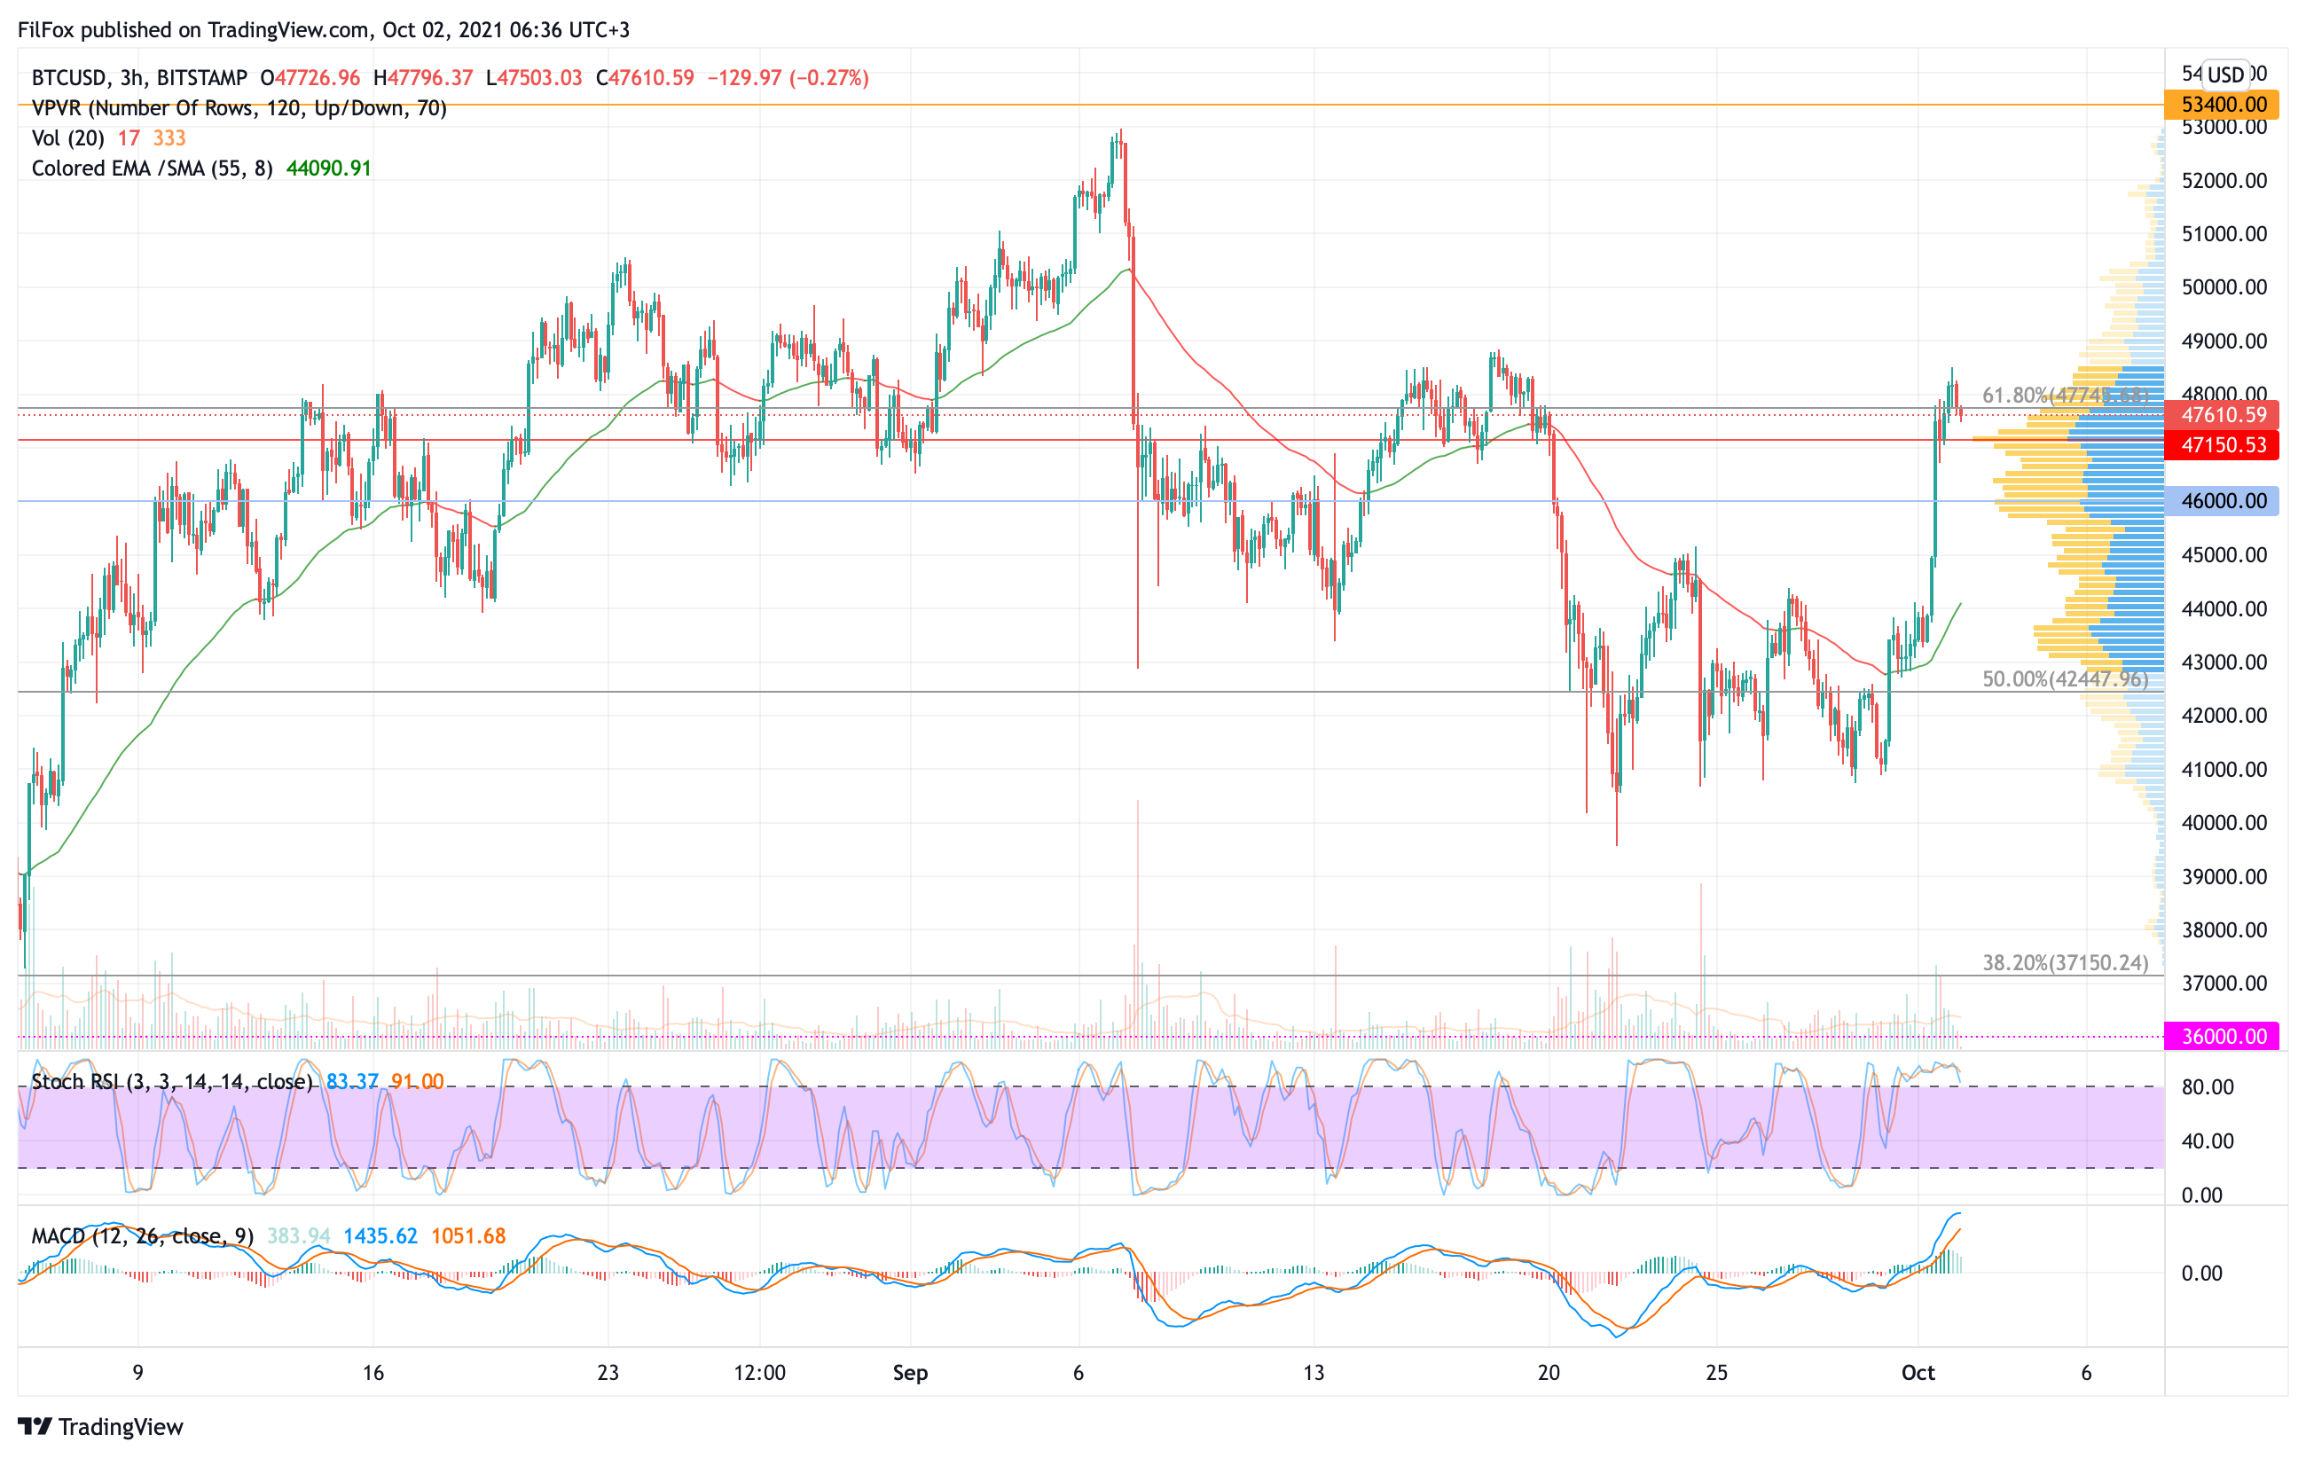Open the Stoch RSI indicator title
Viewport: 2306px width, 1458px height.
click(171, 1082)
